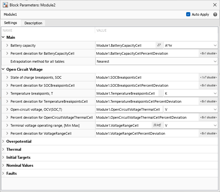Open the Extrapolation method dropdown
This screenshot has height=192, width=220.
pos(156,61)
